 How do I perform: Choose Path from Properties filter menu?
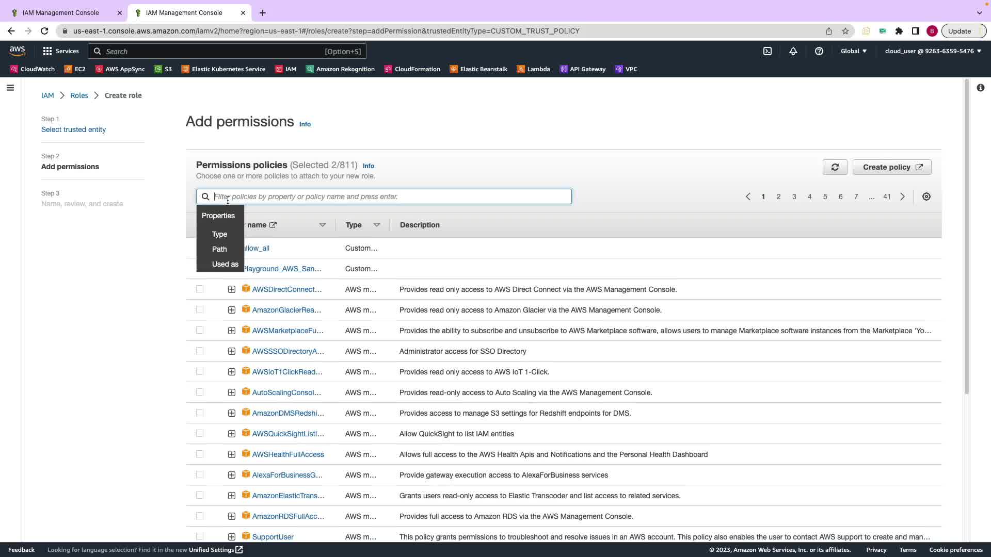tap(219, 249)
